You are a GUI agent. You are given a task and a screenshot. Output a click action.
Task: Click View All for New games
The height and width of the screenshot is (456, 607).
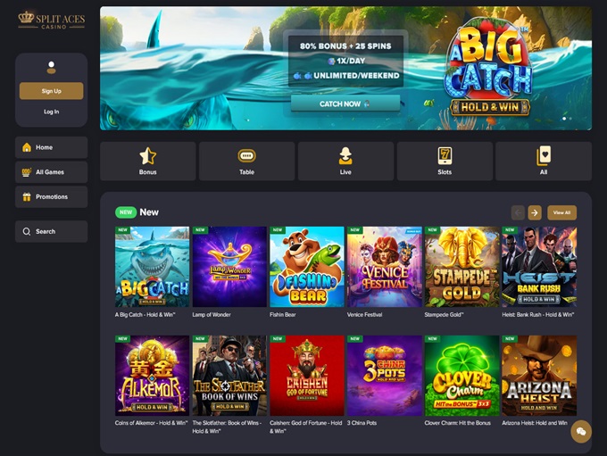click(561, 212)
